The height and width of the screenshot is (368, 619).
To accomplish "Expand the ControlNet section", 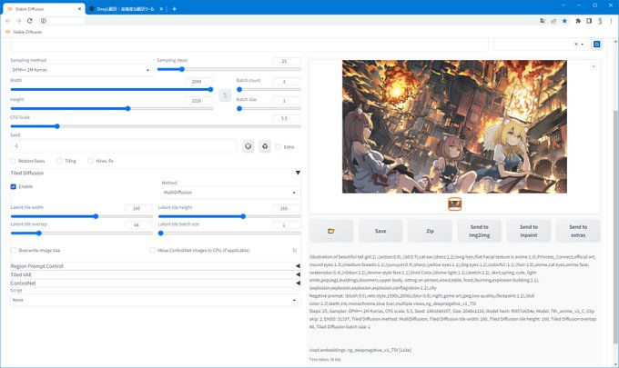I will [x=156, y=283].
